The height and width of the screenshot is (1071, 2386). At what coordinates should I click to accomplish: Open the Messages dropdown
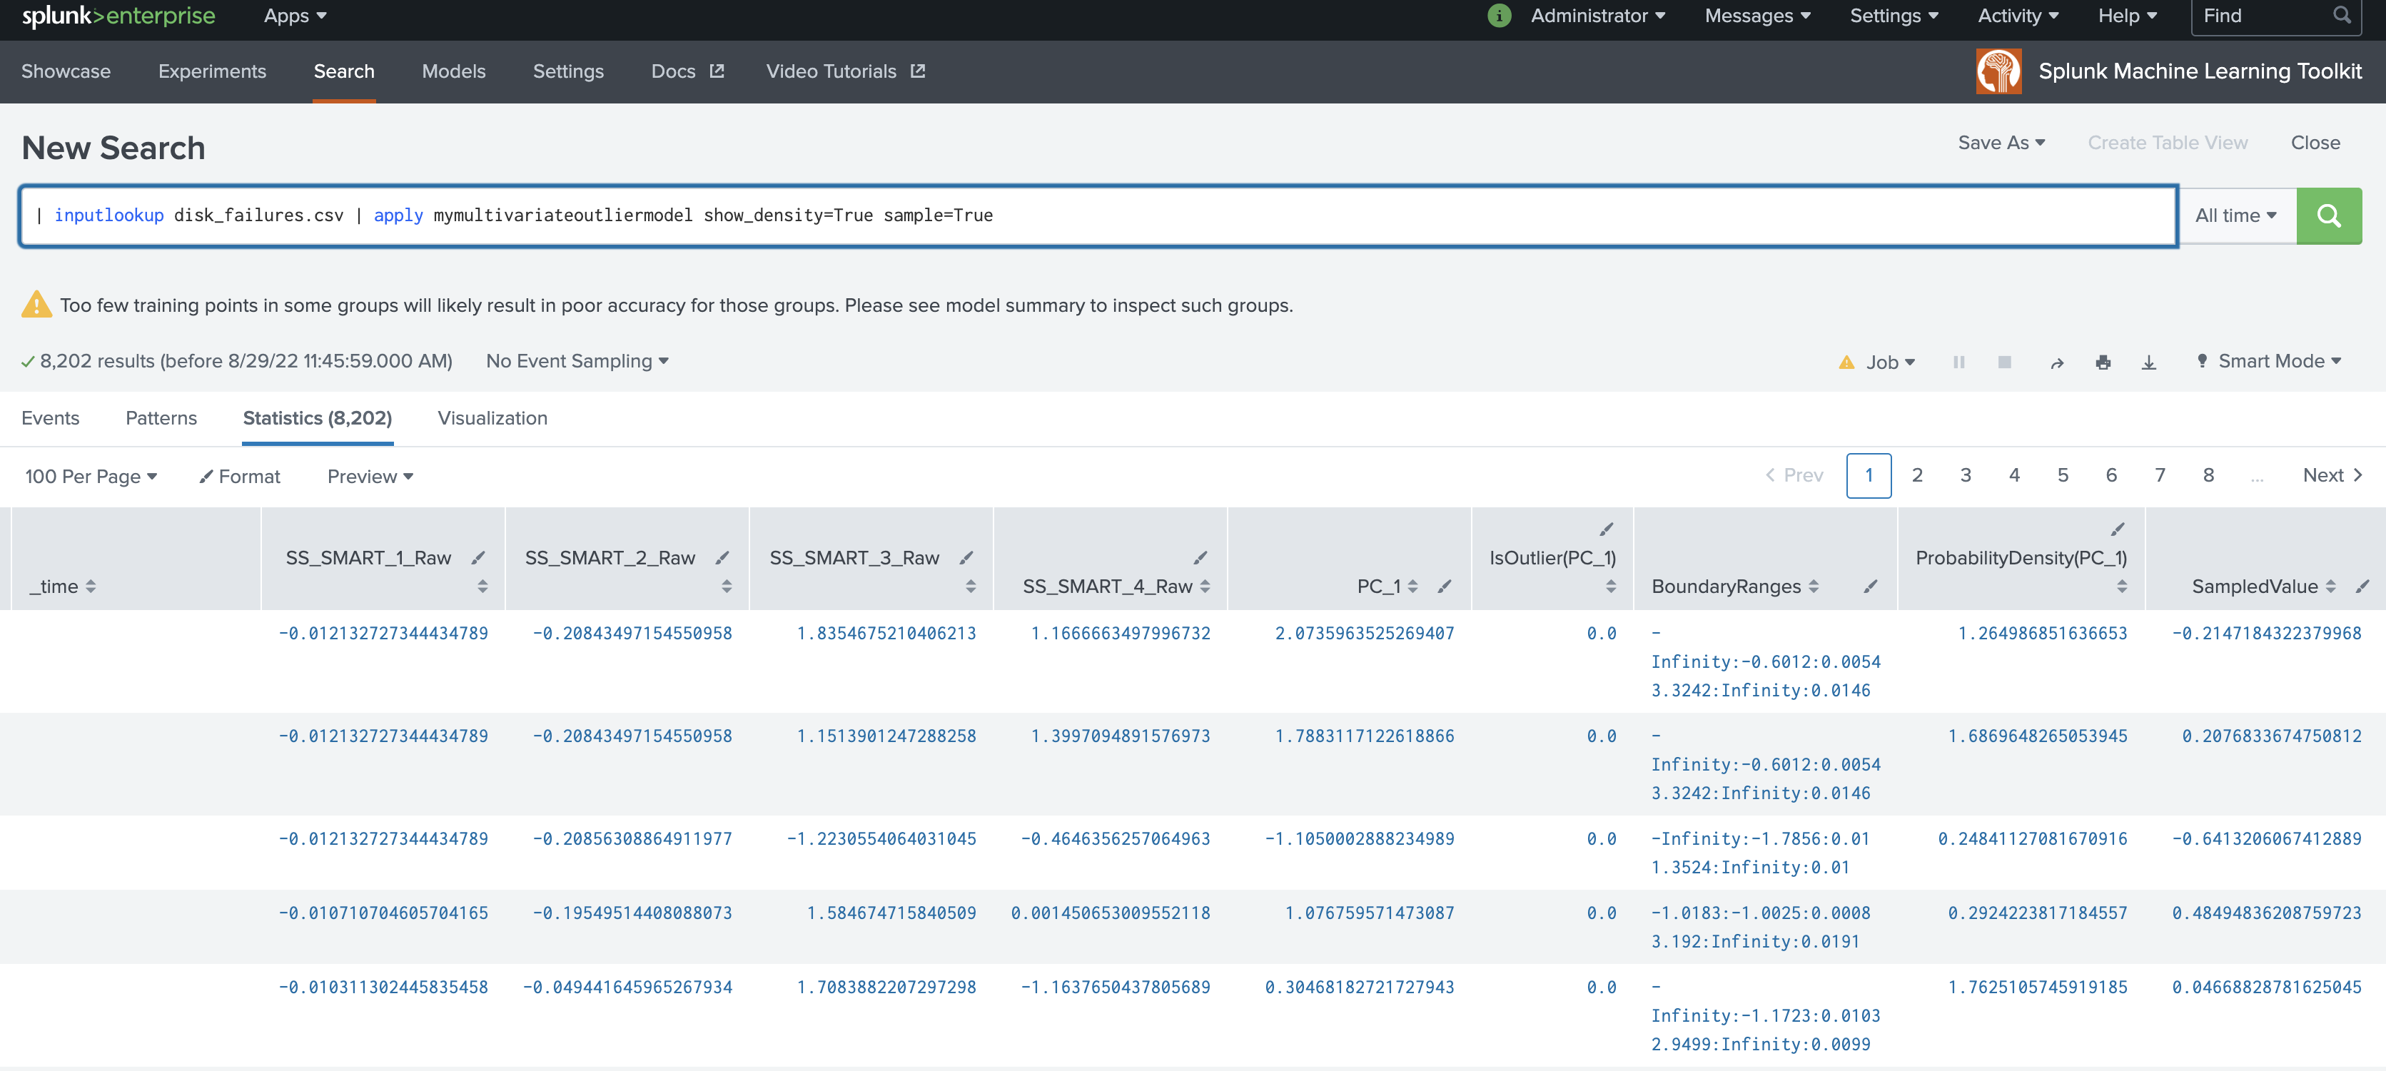click(1757, 16)
